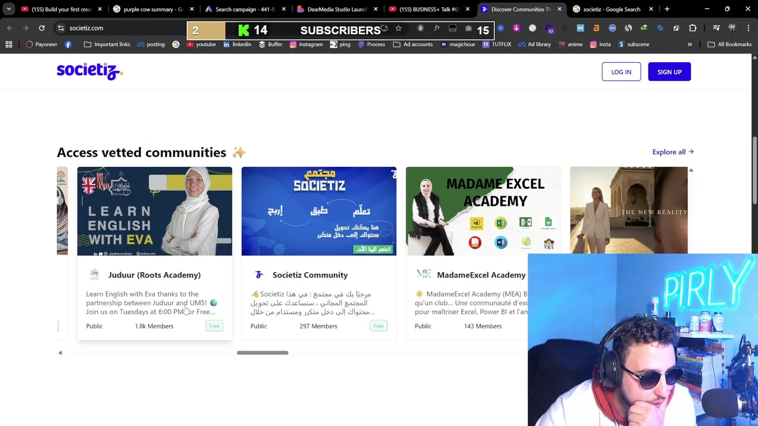Screen dimensions: 758x426
Task: Switch to the 'Search campaign' tab
Action: tap(244, 9)
